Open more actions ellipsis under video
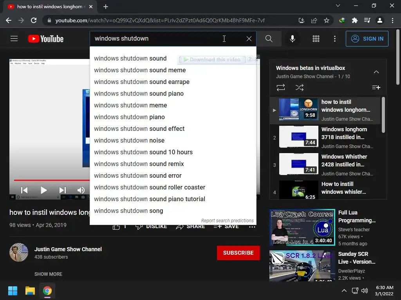Screen dimensions: 401x300 (252, 227)
